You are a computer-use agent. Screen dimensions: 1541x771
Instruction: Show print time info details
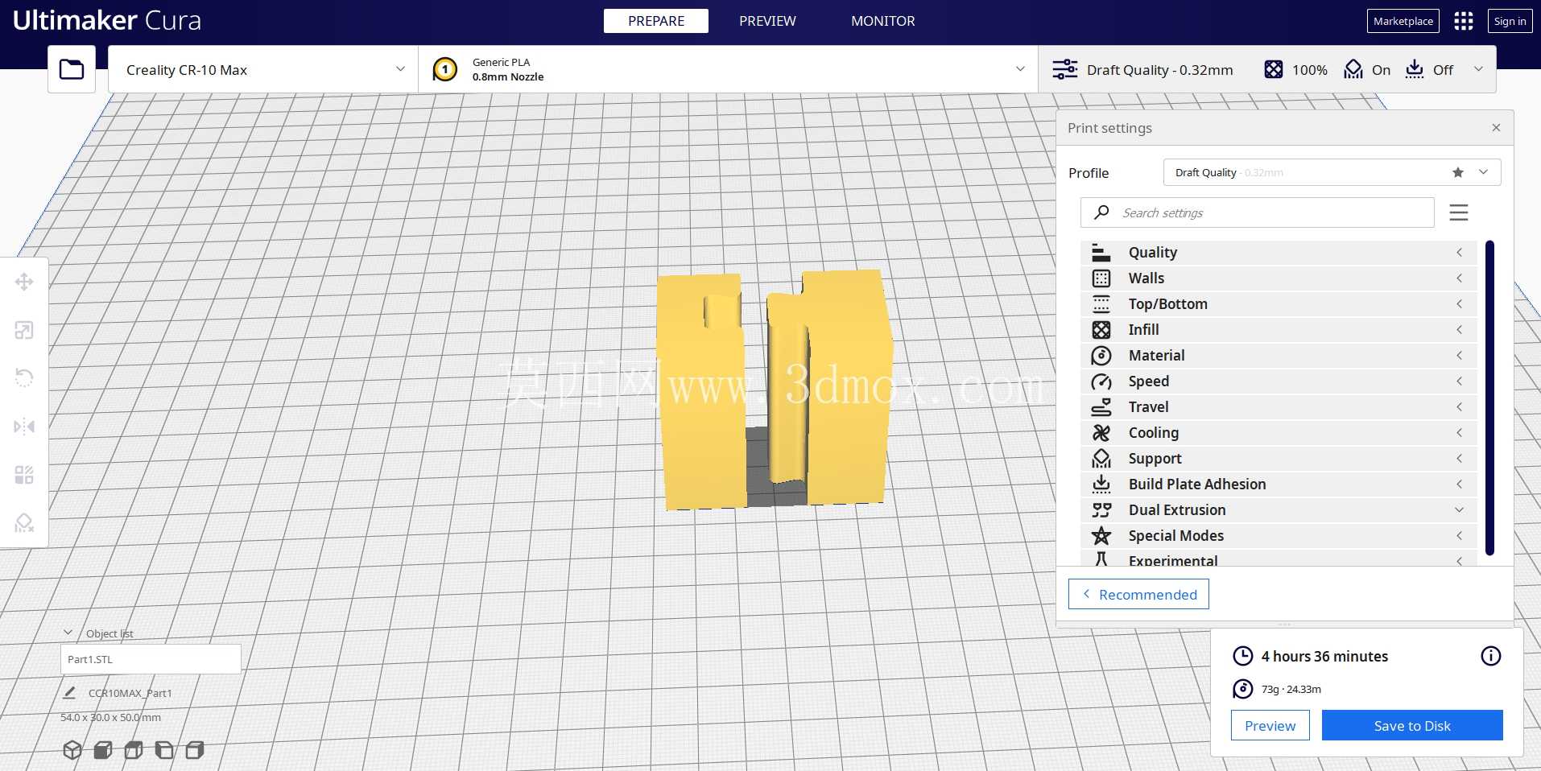click(1491, 656)
